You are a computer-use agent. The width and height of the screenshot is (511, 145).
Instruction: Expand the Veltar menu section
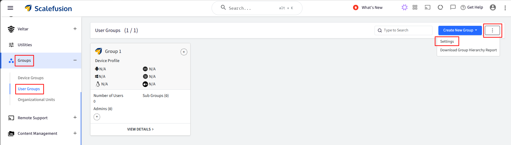[x=75, y=29]
